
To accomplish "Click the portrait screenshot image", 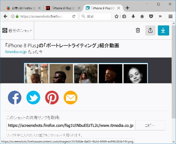I will pos(86,73).
